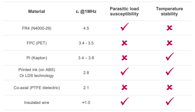Click PI (Kapton) parasitic load cross mark
Image resolution: width=195 pixels, height=112 pixels.
click(x=124, y=58)
